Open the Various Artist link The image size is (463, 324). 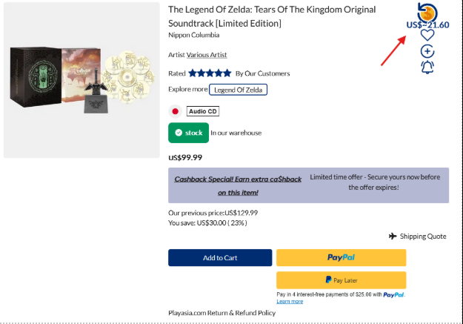click(207, 55)
